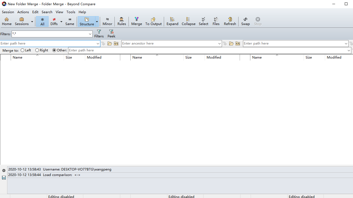Image resolution: width=353 pixels, height=198 pixels.
Task: Click the Refresh toolbar icon
Action: coord(230,21)
